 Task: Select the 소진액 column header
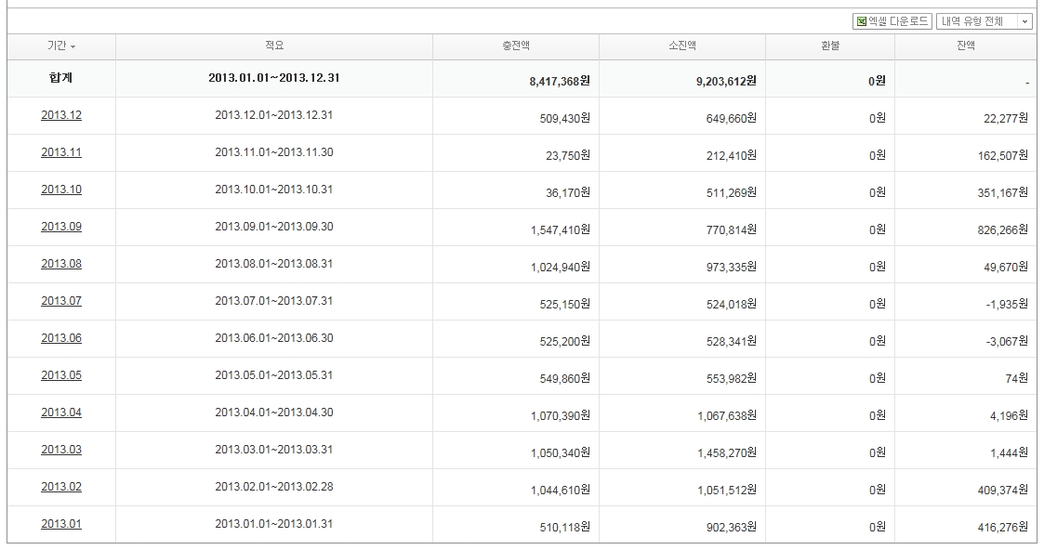click(x=681, y=46)
